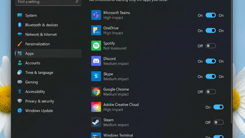The height and width of the screenshot is (138, 245).
Task: Click the Adobe Creative Cloud app icon
Action: coord(96,107)
